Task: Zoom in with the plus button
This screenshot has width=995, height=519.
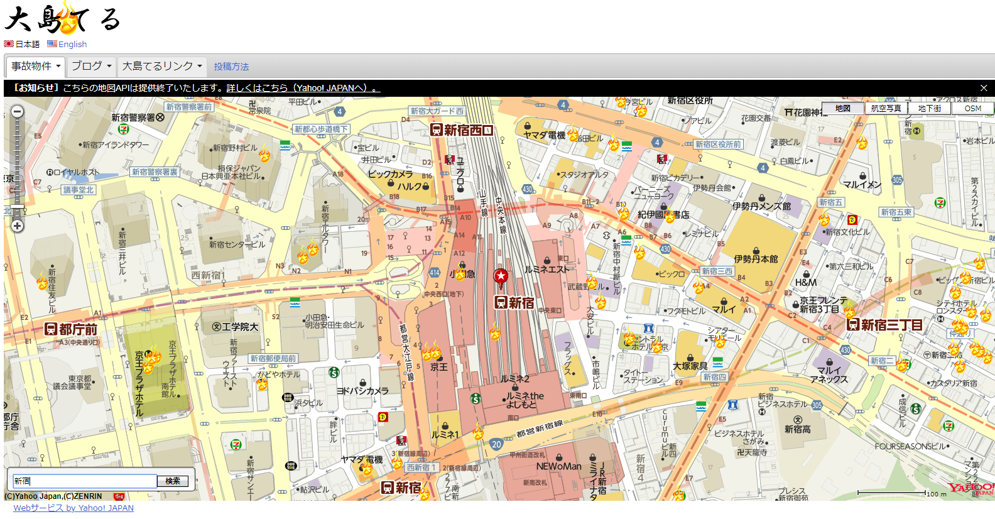Action: click(17, 226)
